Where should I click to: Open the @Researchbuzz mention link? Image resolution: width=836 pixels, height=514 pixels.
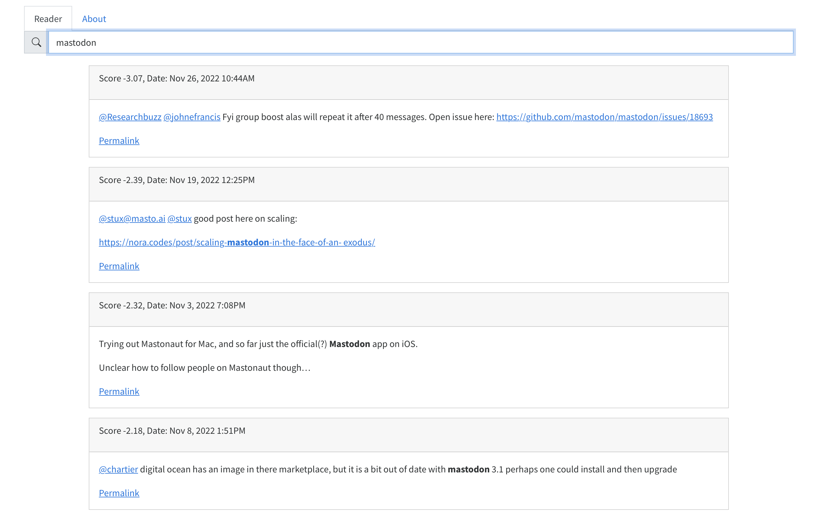130,117
